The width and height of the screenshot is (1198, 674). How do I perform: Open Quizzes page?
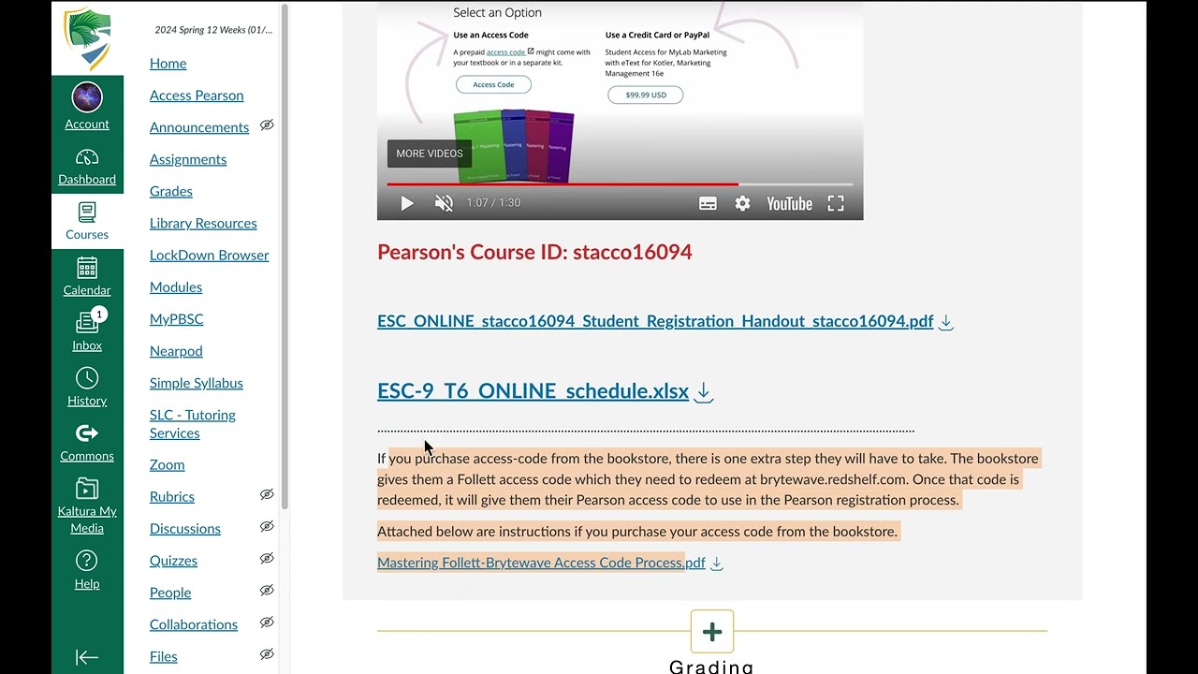point(173,560)
